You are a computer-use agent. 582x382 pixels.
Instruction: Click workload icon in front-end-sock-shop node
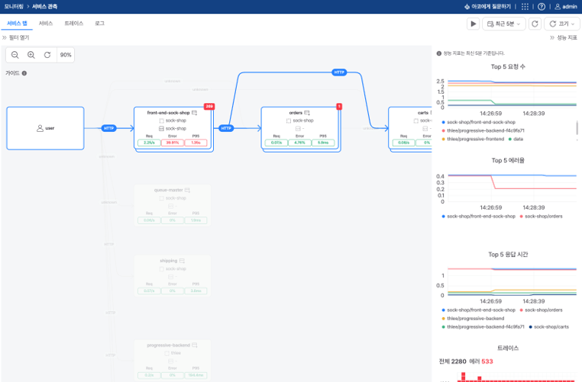tap(161, 129)
